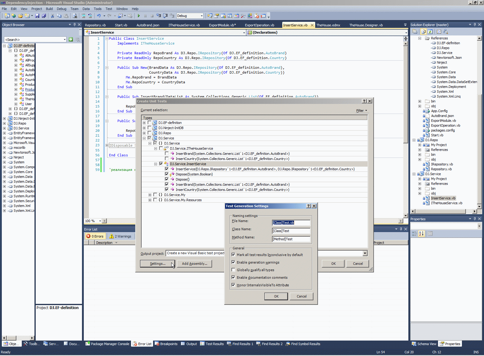Click the Copy toolbar icon
The image size is (484, 356).
point(59,16)
